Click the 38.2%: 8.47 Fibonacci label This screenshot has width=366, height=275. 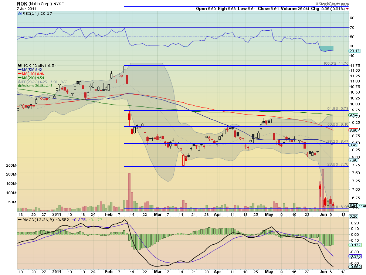[x=338, y=142]
